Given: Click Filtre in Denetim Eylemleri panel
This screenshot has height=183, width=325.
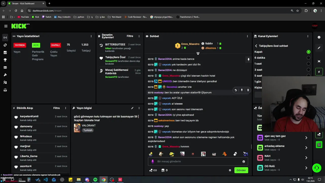Looking at the screenshot, I should [130, 36].
